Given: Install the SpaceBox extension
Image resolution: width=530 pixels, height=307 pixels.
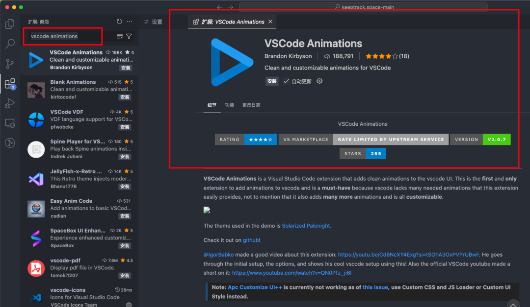Looking at the screenshot, I should (x=125, y=246).
